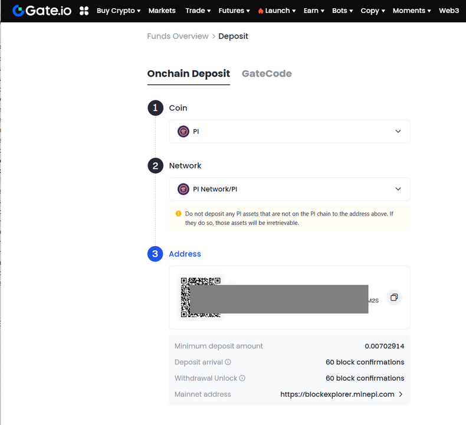Click the Network step heading
The height and width of the screenshot is (425, 466).
(x=185, y=166)
